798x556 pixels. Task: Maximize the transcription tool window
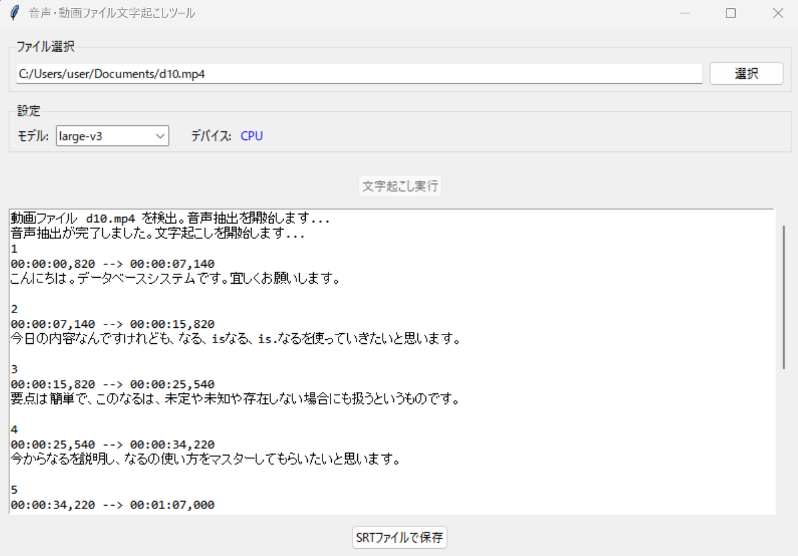731,13
